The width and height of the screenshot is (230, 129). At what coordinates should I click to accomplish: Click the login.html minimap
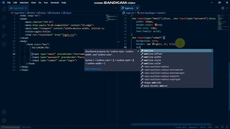point(111,18)
